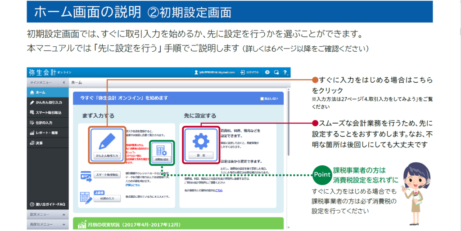Open 仕訳の入力 in the sidebar
Viewport: 461px width, 231px height.
pos(48,123)
